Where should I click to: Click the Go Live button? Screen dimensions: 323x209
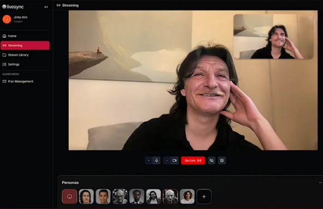193,160
